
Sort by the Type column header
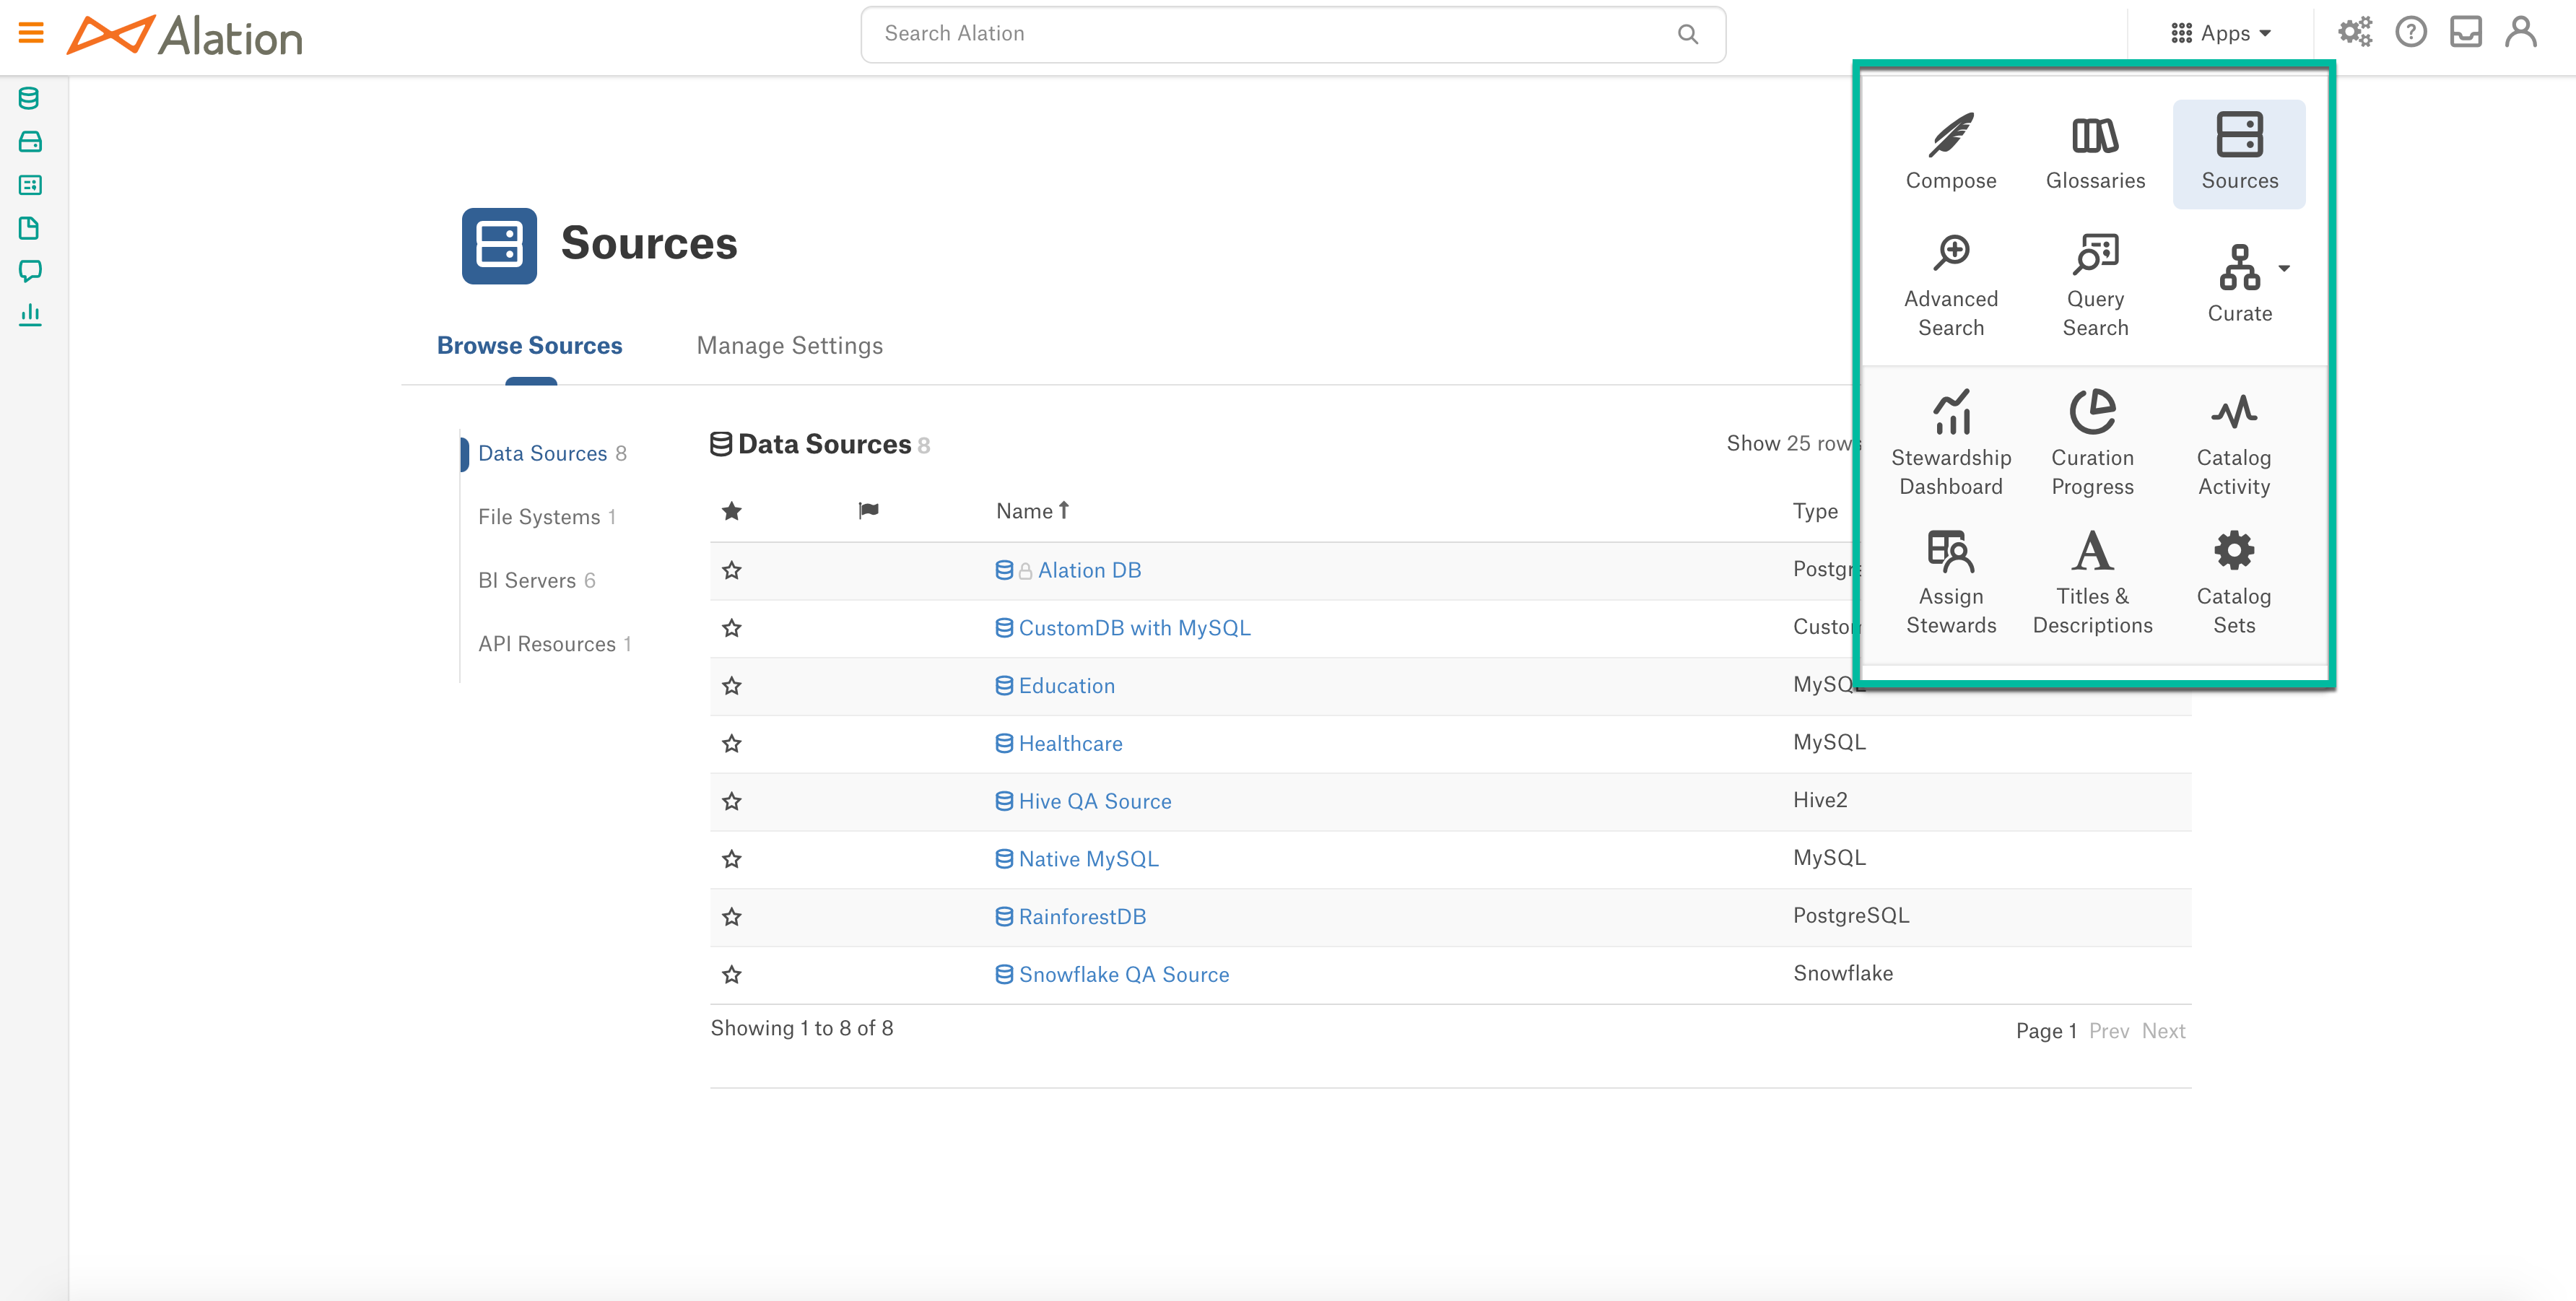coord(1815,511)
